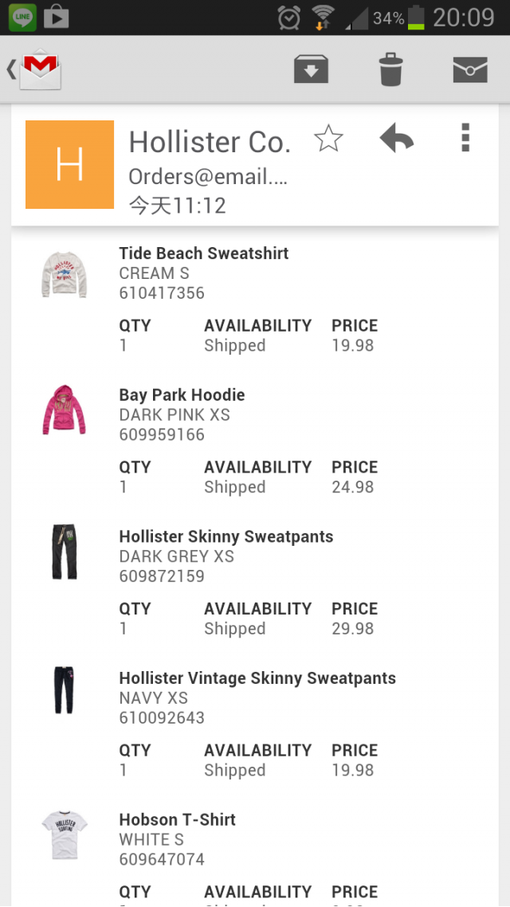The height and width of the screenshot is (907, 510).
Task: Reply to Hollister Co. message
Action: tap(396, 139)
